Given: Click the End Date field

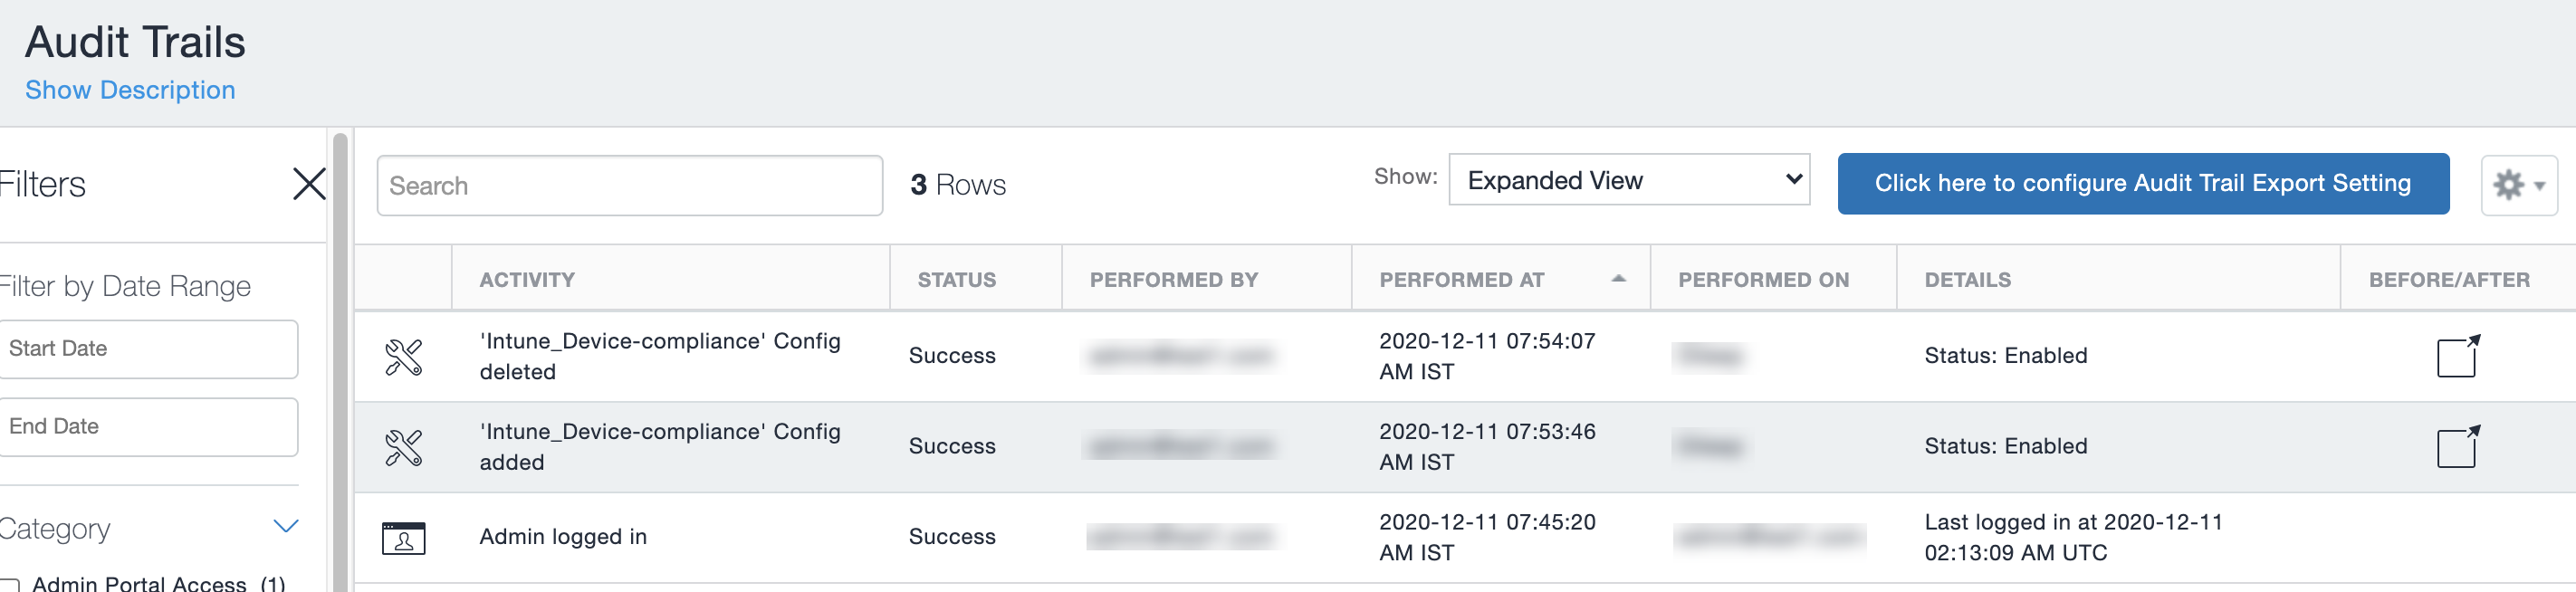Looking at the screenshot, I should (148, 427).
